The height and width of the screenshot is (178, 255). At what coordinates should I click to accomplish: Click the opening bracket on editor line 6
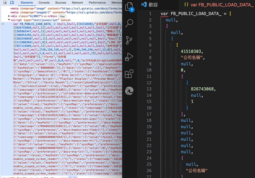177,45
